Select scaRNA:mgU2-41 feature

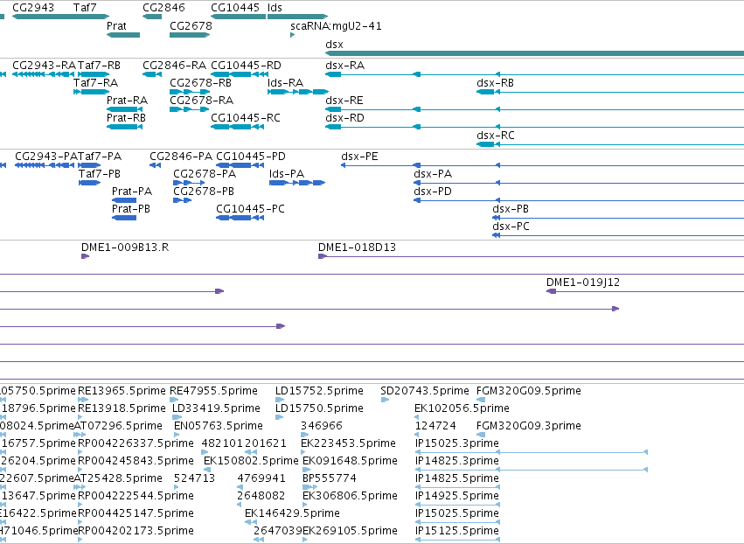click(x=292, y=35)
